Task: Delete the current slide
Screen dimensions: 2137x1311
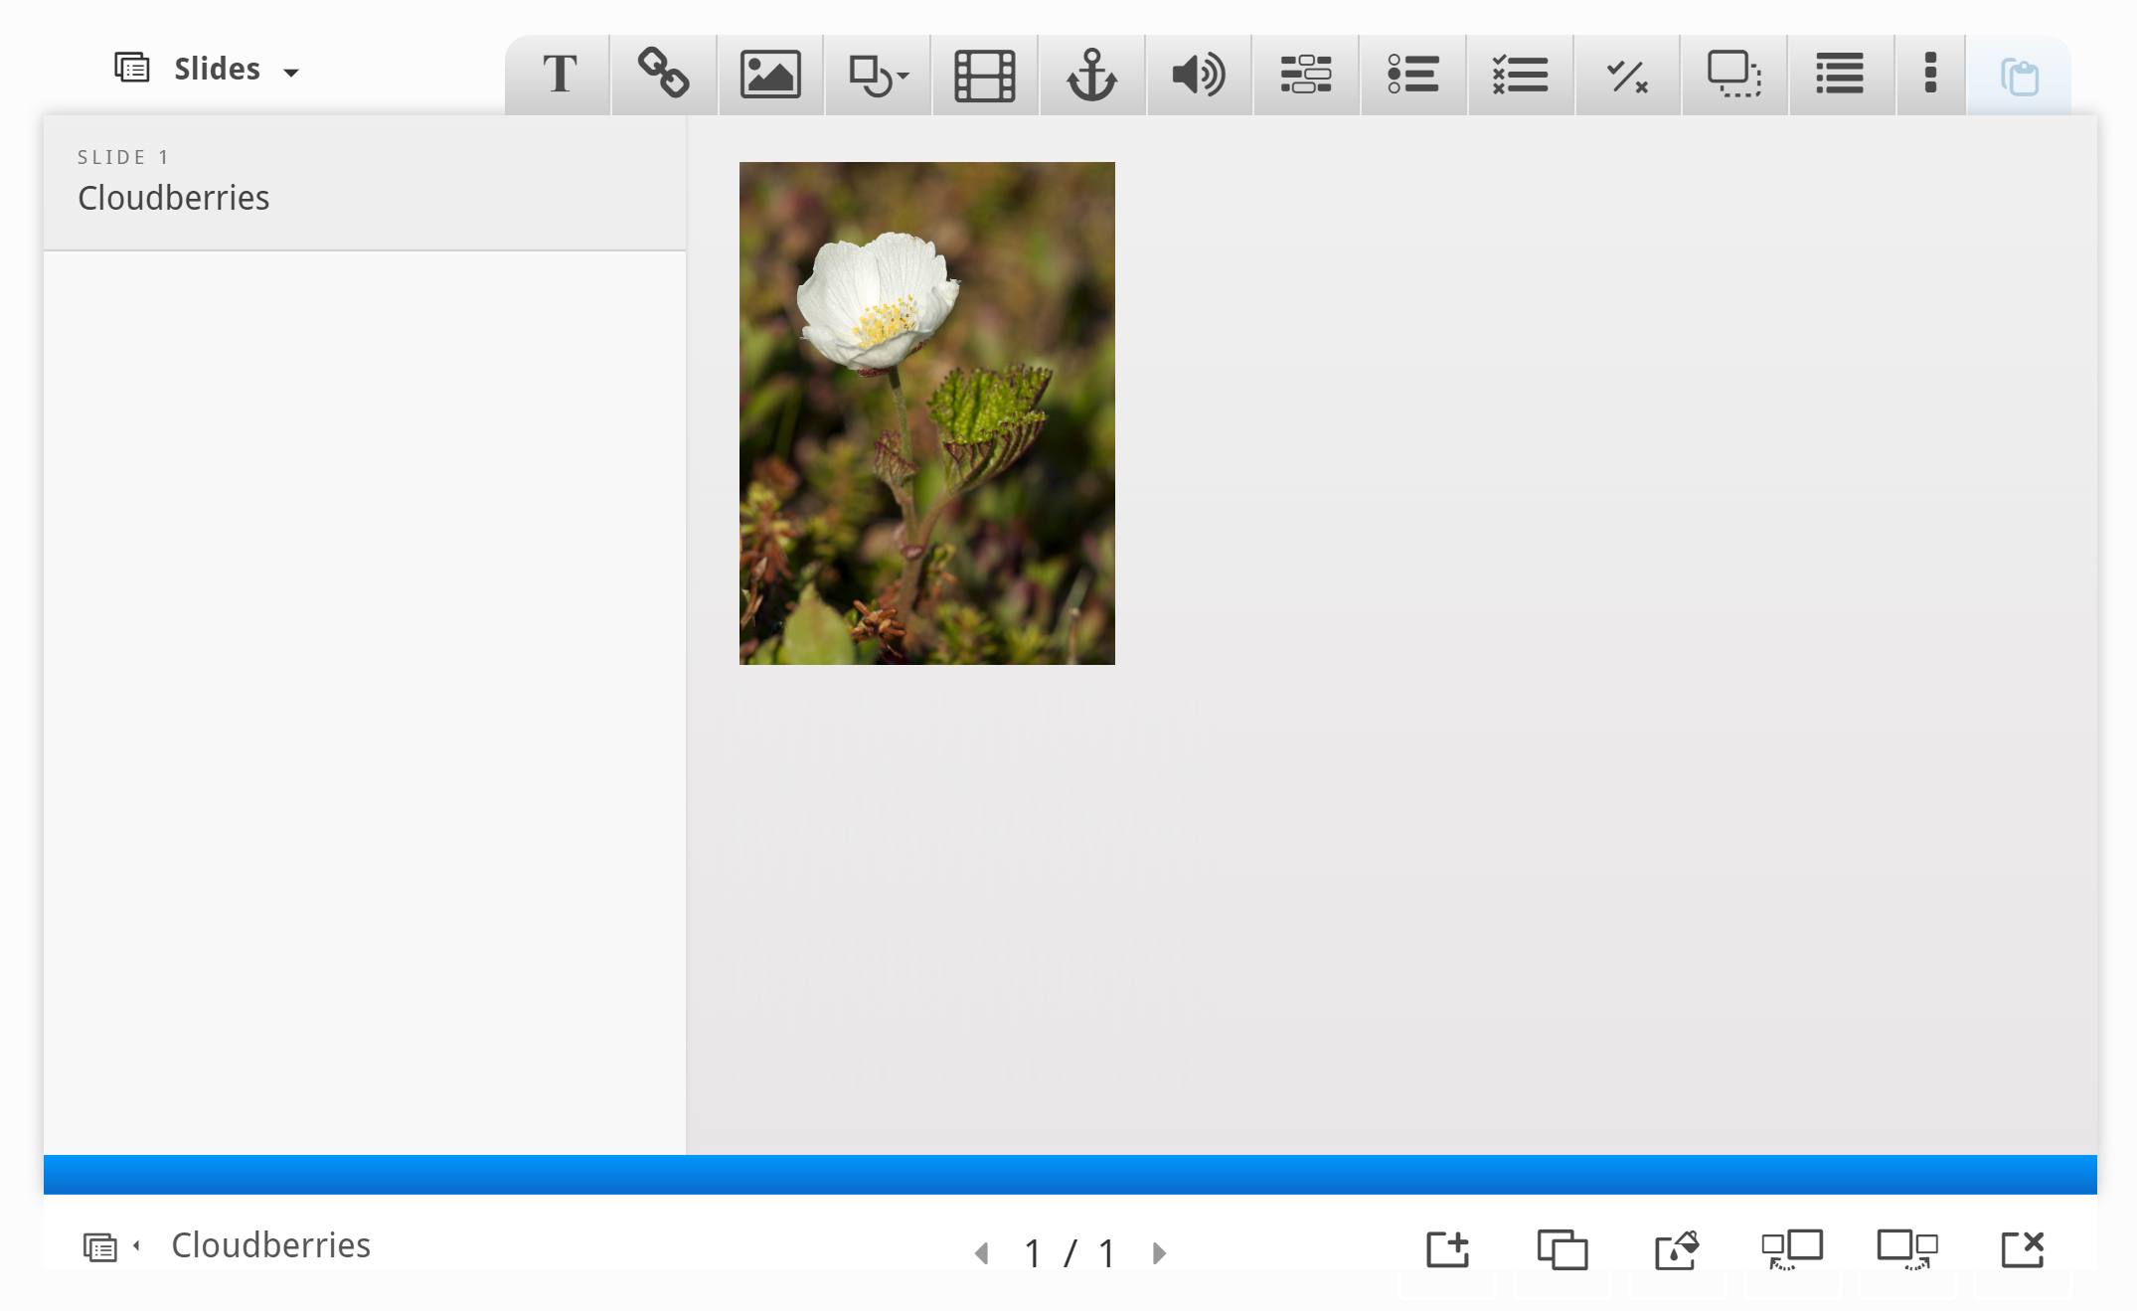Action: click(x=2022, y=1249)
